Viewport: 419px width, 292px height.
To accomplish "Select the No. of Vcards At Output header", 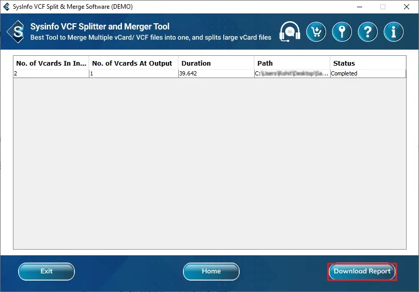I will click(133, 63).
